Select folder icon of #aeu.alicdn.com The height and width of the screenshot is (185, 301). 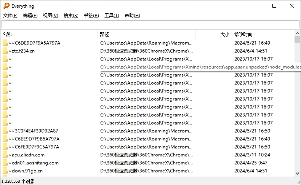[x=5, y=155]
